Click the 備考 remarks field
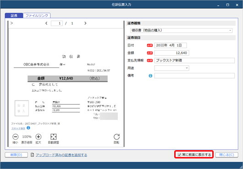Screen dimensions: 243x169 [194, 76]
